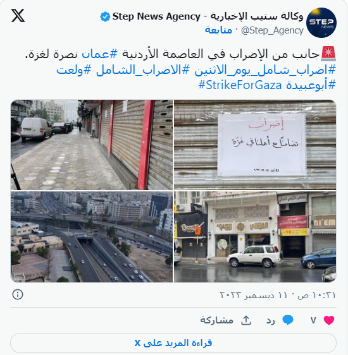Like the tweet with the heart icon
Viewport: 348px width, 355px height.
pos(329,320)
